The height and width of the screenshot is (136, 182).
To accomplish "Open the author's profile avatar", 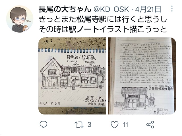I will point(20,19).
